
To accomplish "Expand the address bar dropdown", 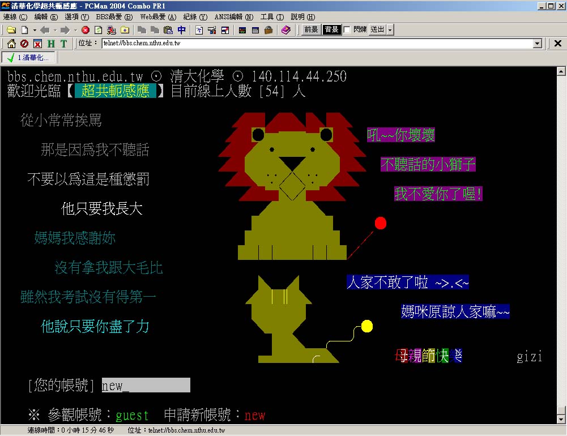I will tap(538, 44).
